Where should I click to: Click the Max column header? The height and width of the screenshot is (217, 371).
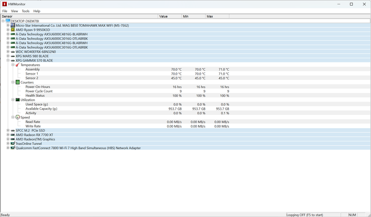click(x=217, y=16)
